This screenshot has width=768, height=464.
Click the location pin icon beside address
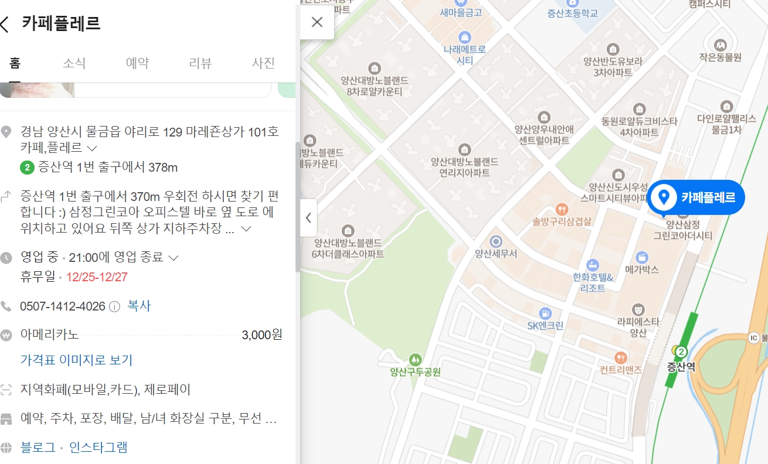click(x=6, y=131)
